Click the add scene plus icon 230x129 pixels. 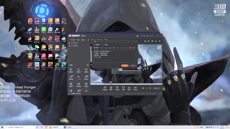coord(89,40)
